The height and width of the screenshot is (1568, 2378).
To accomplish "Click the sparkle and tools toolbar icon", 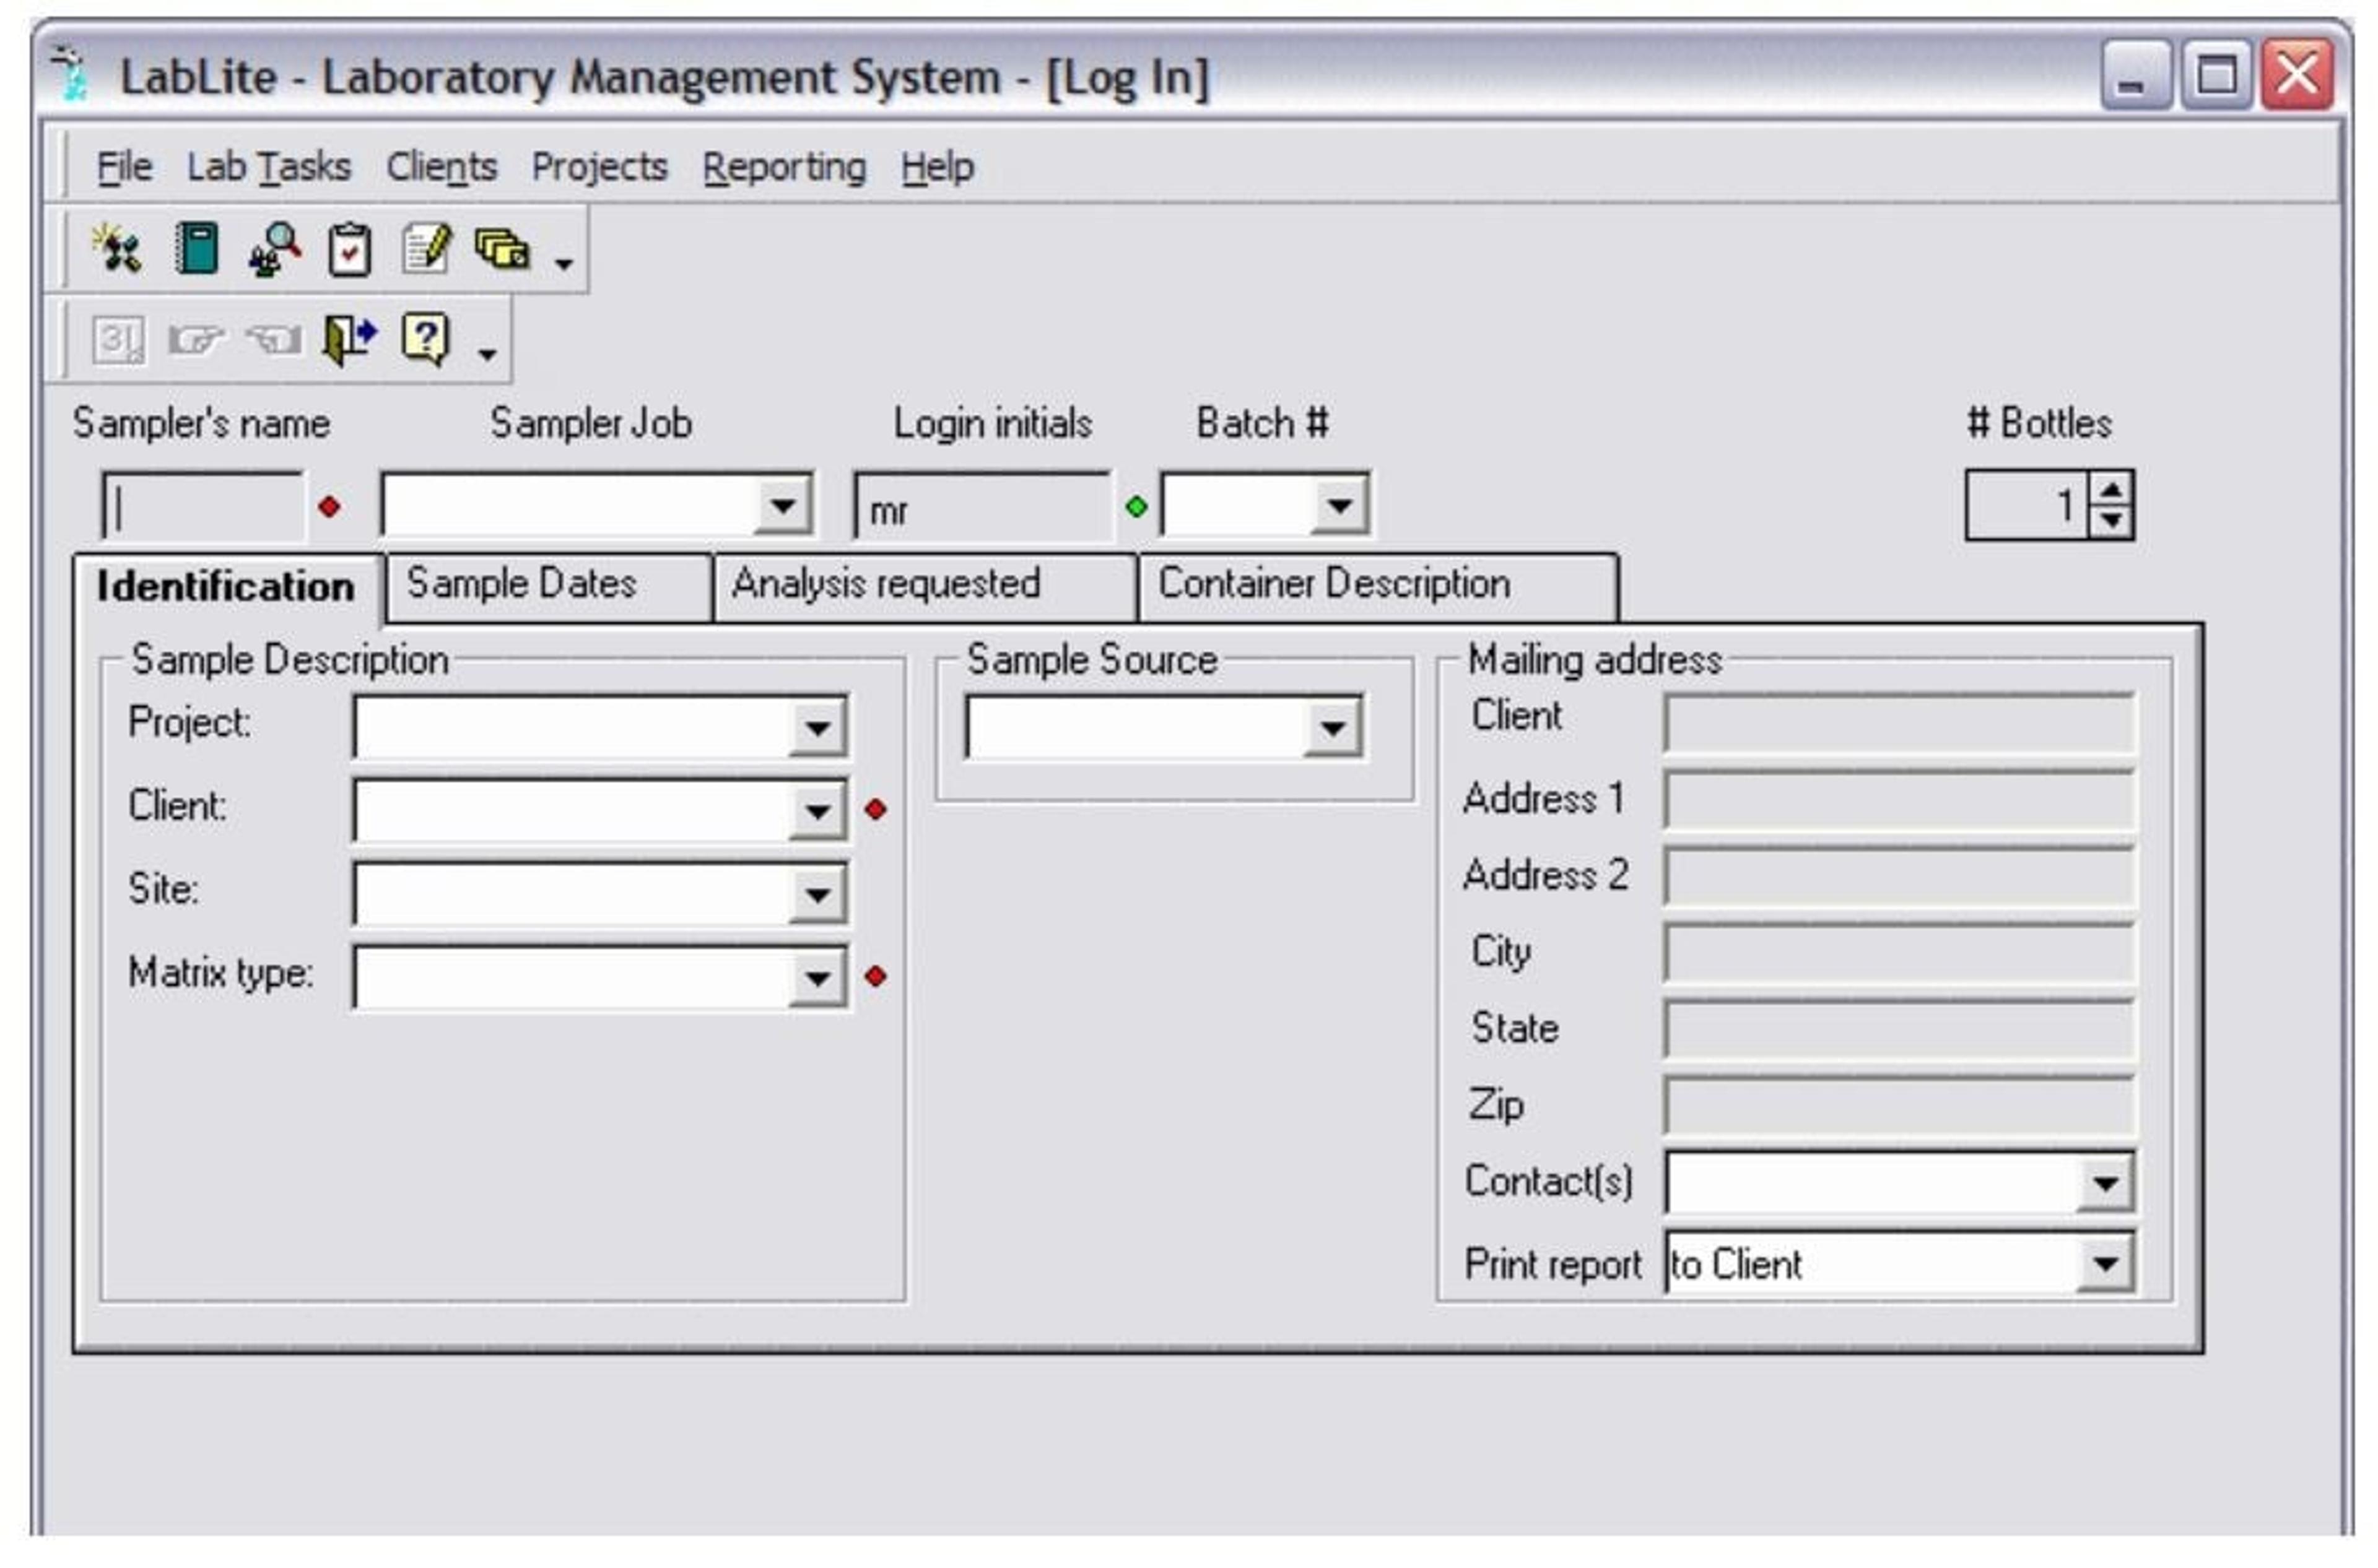I will click(x=118, y=249).
